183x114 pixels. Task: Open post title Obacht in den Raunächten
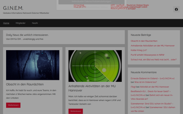[25, 84]
